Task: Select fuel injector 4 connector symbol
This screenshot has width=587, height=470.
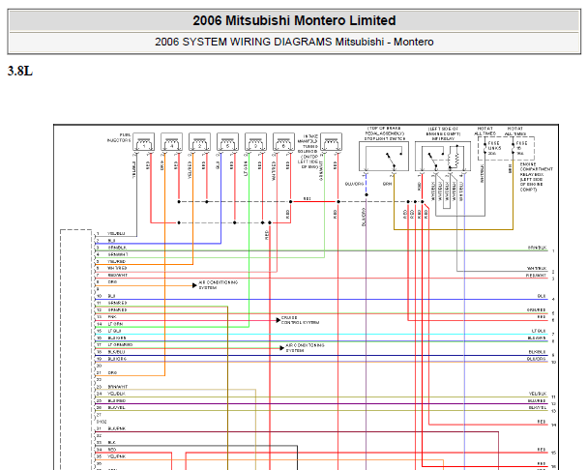Action: [172, 142]
